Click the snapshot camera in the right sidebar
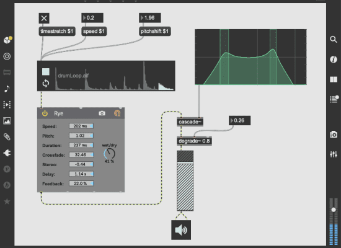Image resolution: width=341 pixels, height=248 pixels. (x=334, y=135)
